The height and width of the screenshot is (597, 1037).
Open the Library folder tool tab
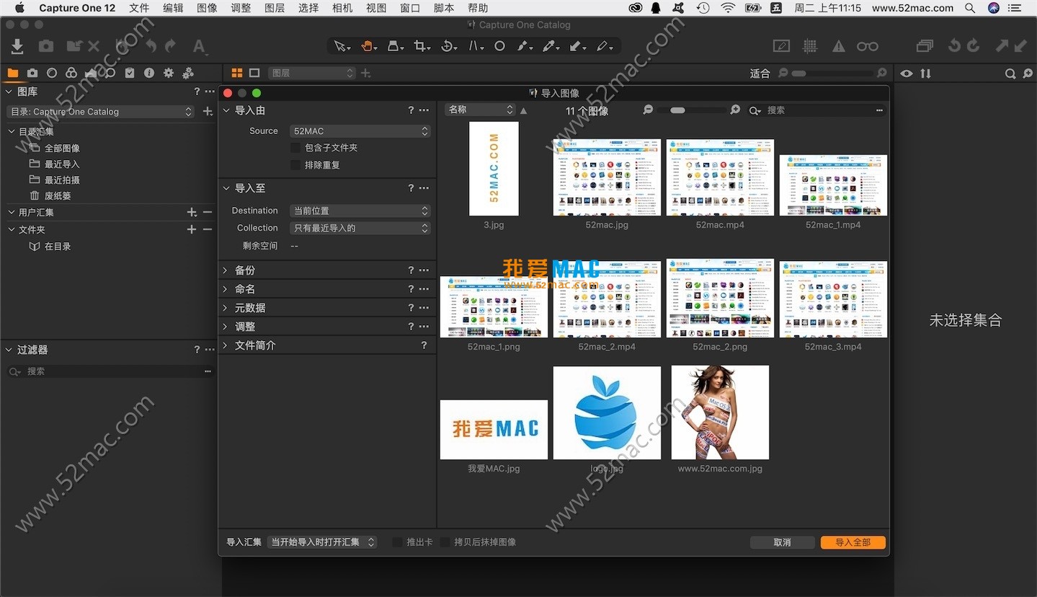click(x=13, y=73)
